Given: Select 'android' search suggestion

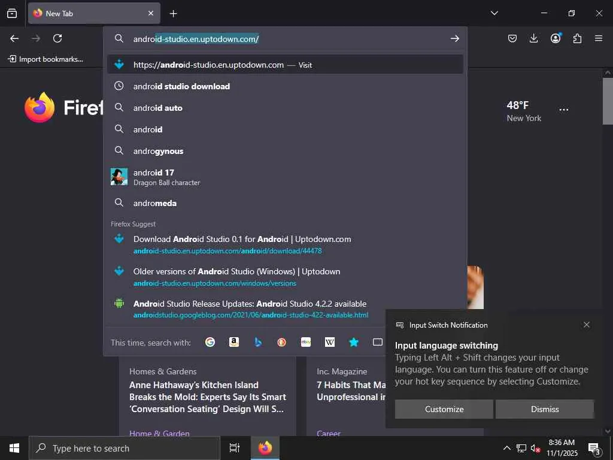Looking at the screenshot, I should (x=285, y=129).
